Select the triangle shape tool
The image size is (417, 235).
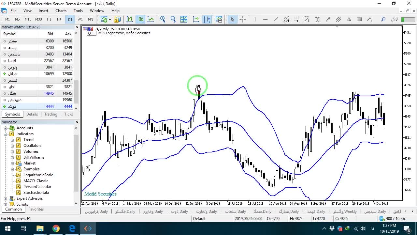(349, 19)
